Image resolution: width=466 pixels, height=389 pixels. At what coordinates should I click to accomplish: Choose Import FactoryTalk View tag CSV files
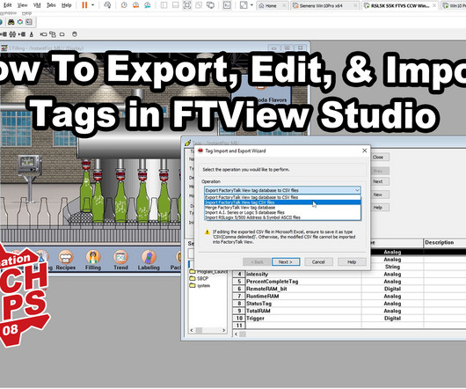282,202
